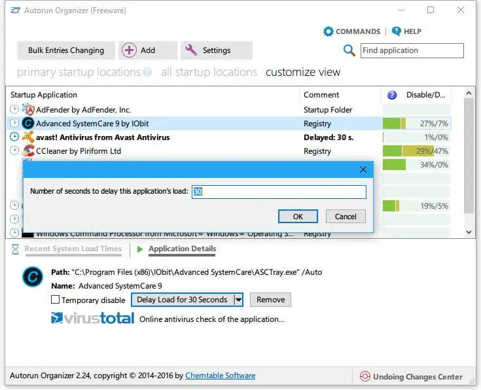This screenshot has height=390, width=481.
Task: Click clock icon beside Windows Command Processor row
Action: click(14, 232)
